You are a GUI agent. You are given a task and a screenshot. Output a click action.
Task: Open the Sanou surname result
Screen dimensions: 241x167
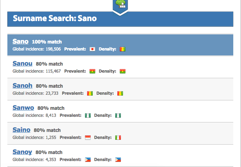pyautogui.click(x=22, y=64)
